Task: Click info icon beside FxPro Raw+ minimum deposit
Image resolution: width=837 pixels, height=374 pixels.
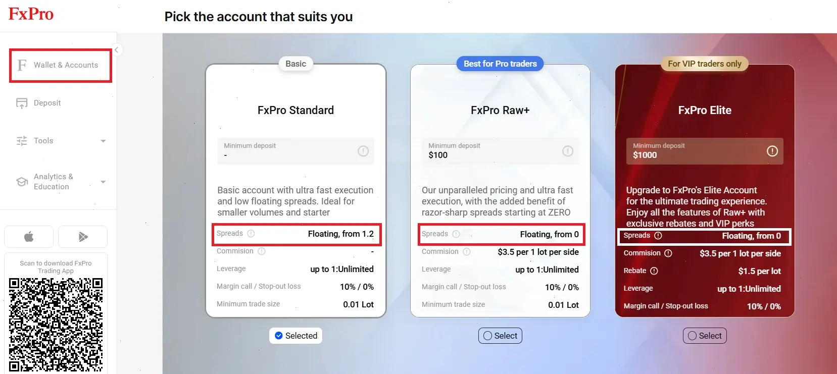Action: [568, 151]
